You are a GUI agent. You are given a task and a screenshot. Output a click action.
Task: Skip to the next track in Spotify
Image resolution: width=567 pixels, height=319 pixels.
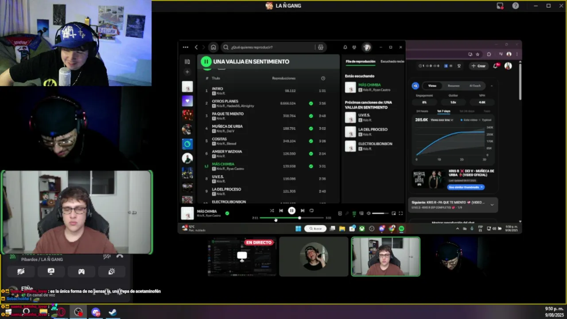click(302, 211)
